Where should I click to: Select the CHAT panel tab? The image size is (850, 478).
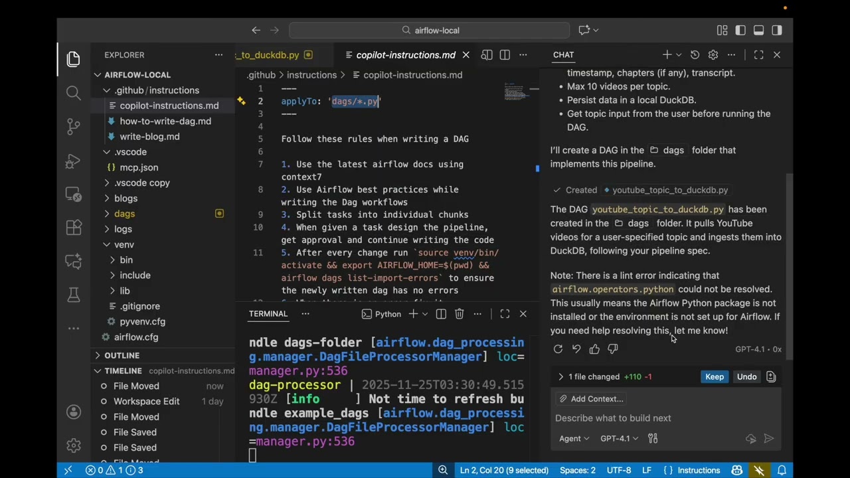[563, 55]
